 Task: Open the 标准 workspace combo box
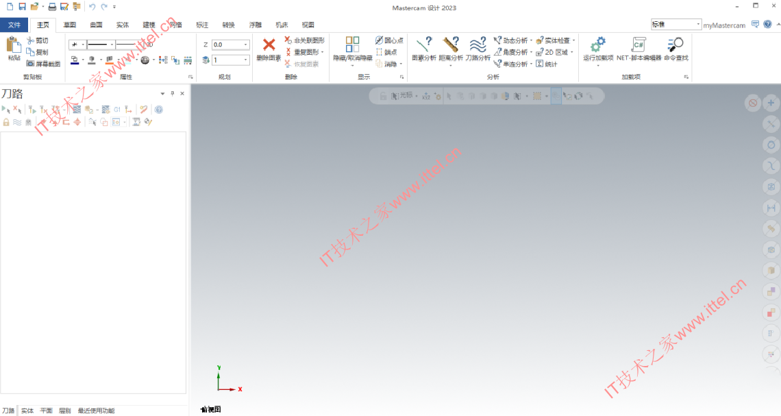point(676,24)
